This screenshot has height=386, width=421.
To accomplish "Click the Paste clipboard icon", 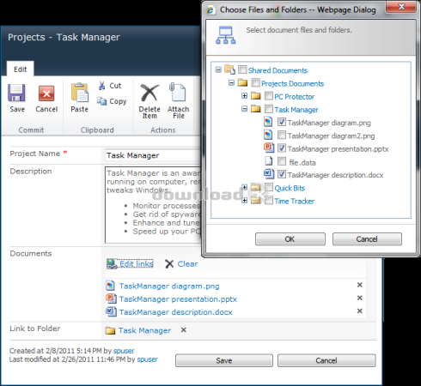I will [x=80, y=93].
